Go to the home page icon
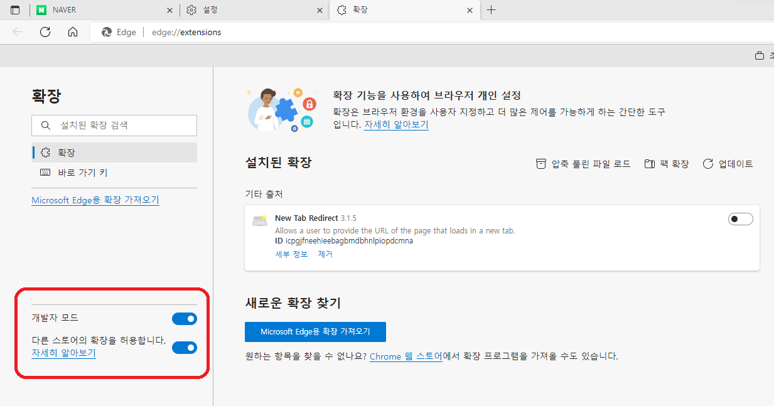The image size is (774, 406). (73, 32)
